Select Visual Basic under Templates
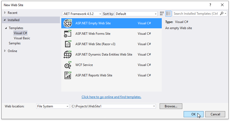Viewport: 230px width, 121px height. pos(22,38)
